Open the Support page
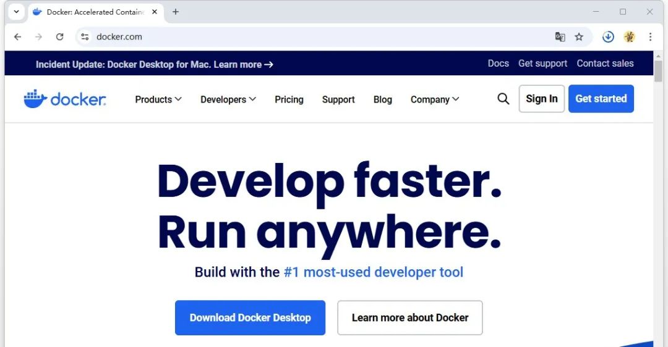 [x=338, y=99]
